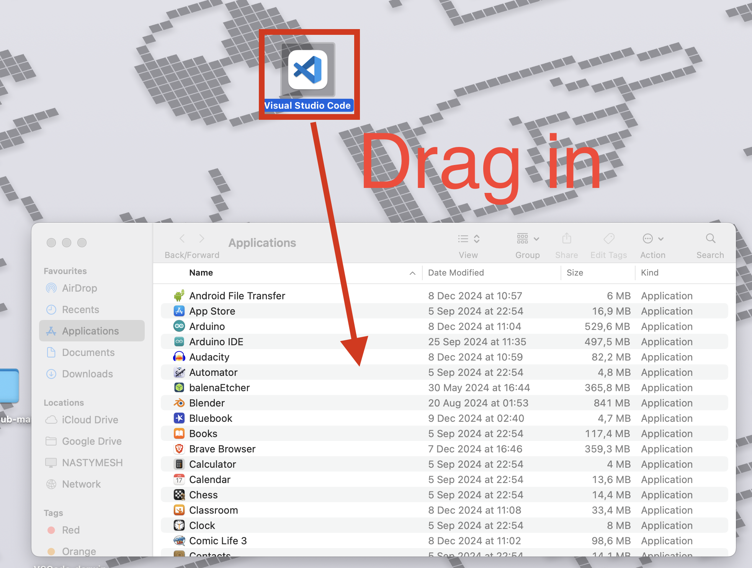Open the View mode dropdown

[469, 239]
